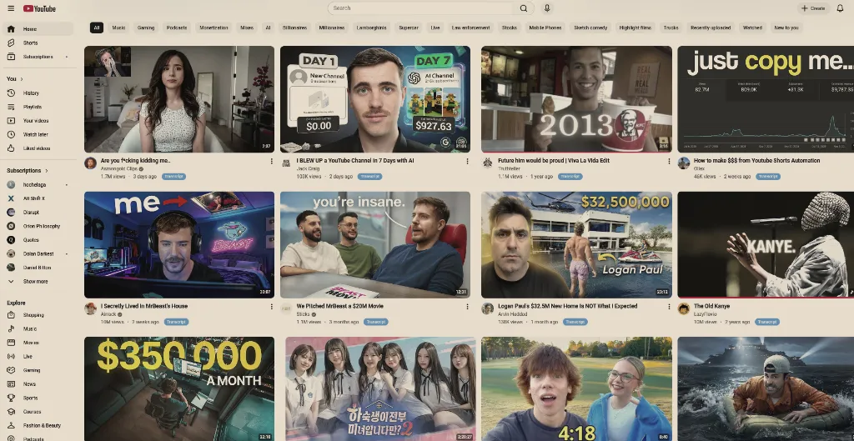Select the Lamborghinis filter chip

coord(369,28)
